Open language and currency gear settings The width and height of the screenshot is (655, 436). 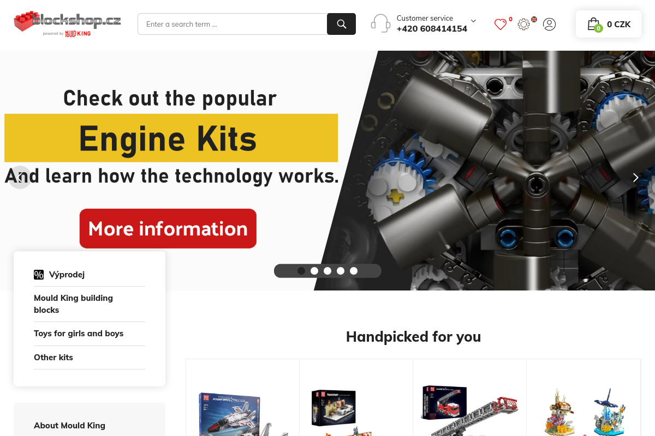click(524, 24)
